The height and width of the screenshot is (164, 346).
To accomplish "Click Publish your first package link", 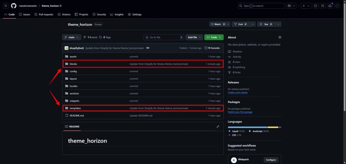I will tap(240, 112).
